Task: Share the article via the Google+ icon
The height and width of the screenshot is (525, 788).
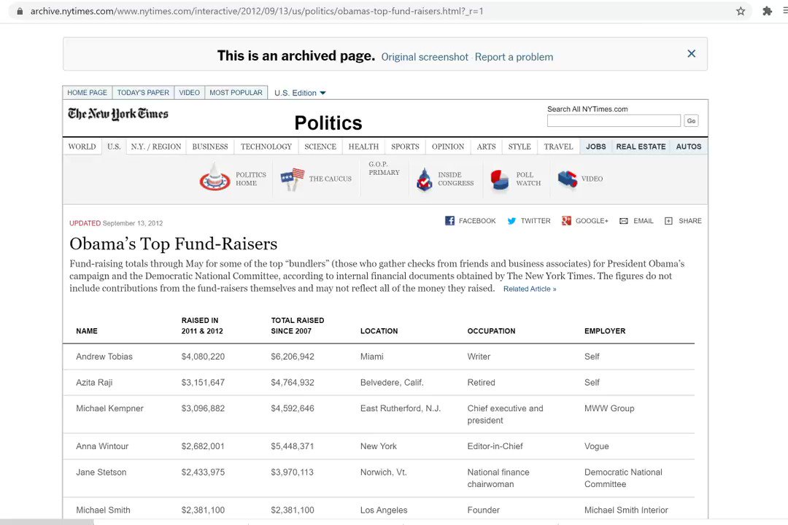Action: click(566, 220)
